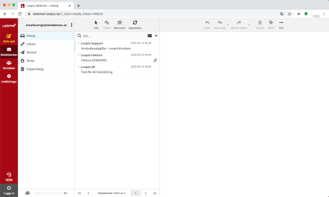Image resolution: width=329 pixels, height=197 pixels.
Task: Go to previous page of messages
Action: click(x=88, y=193)
